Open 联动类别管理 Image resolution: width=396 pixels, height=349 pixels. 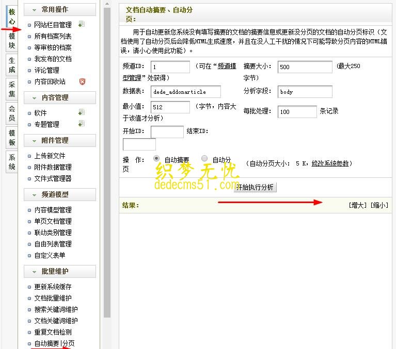point(53,232)
